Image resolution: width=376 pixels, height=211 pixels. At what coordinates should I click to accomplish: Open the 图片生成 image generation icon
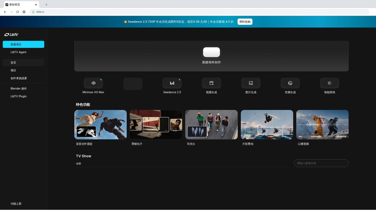(251, 83)
